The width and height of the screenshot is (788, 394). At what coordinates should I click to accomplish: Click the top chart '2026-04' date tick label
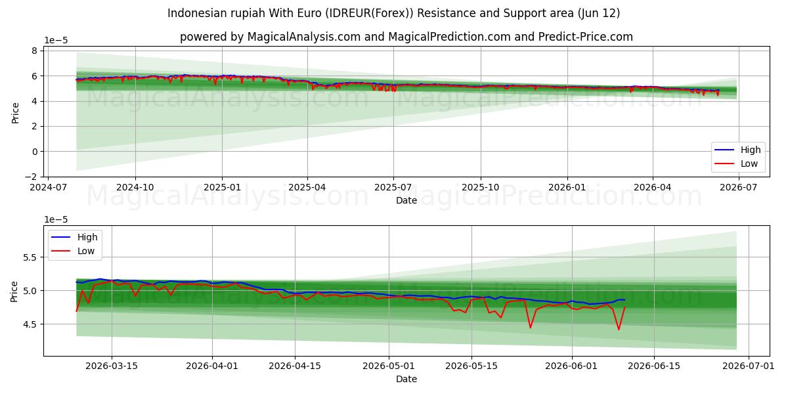pyautogui.click(x=652, y=187)
